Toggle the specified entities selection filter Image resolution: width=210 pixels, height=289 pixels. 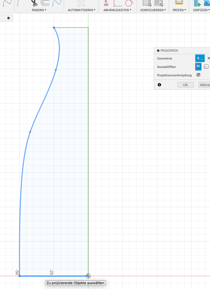198,67
